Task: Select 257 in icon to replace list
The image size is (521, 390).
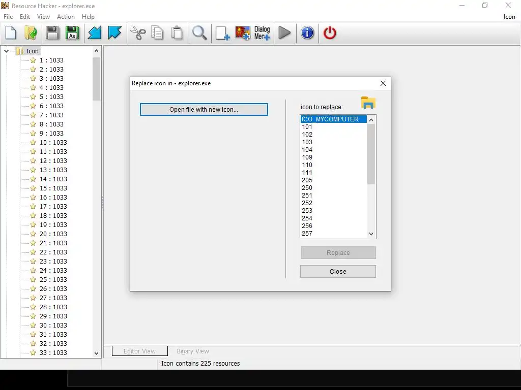Action: click(334, 234)
